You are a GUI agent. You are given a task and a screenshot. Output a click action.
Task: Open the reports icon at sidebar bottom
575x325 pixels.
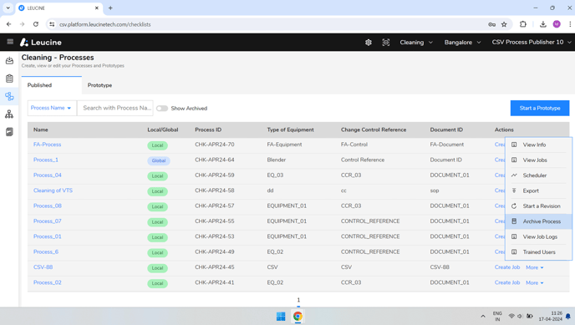click(x=9, y=132)
